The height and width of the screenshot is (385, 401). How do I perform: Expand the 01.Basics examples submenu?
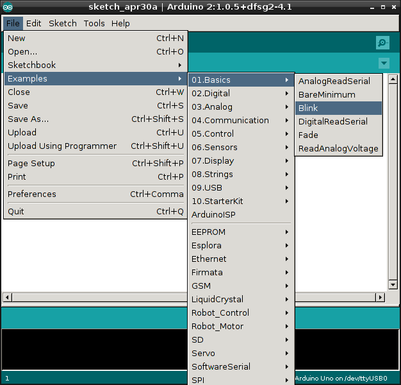pyautogui.click(x=241, y=80)
